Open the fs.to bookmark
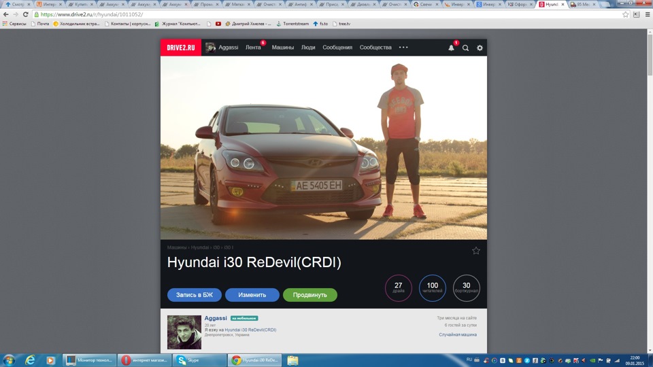 click(x=320, y=24)
